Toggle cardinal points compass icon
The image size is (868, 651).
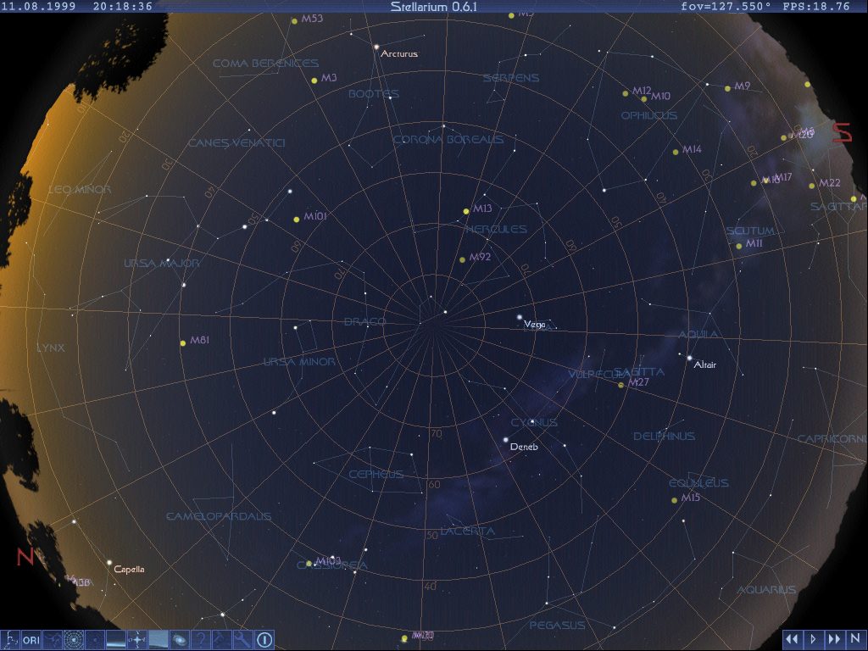pos(137,640)
